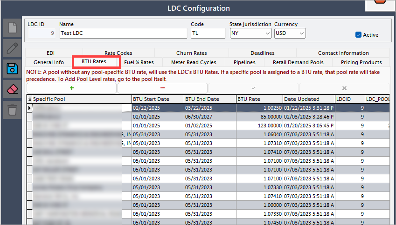Screen dimensions: 396x225
Task: Add a BTU rate with green plus
Action: (72, 88)
